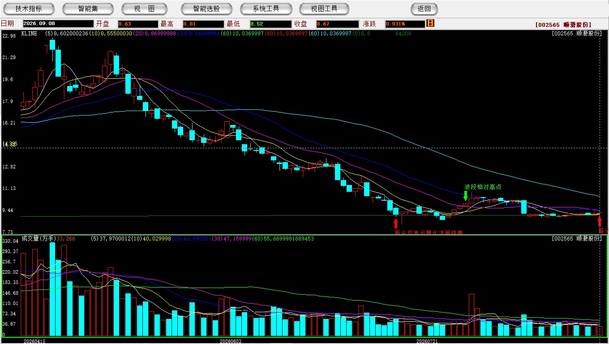
Task: Click the [002565 顺灏股份] label in volume panel
Action: [577, 239]
